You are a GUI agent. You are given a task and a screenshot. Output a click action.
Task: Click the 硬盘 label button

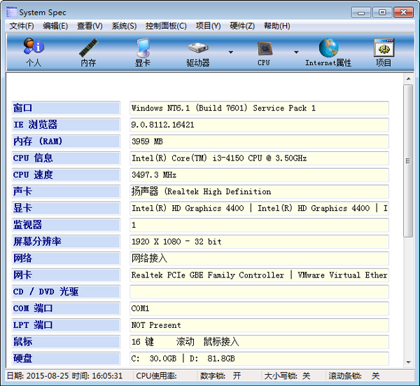tap(66, 359)
